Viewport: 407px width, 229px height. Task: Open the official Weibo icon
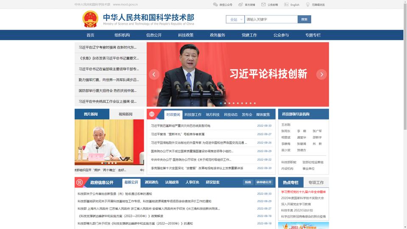tap(241, 4)
